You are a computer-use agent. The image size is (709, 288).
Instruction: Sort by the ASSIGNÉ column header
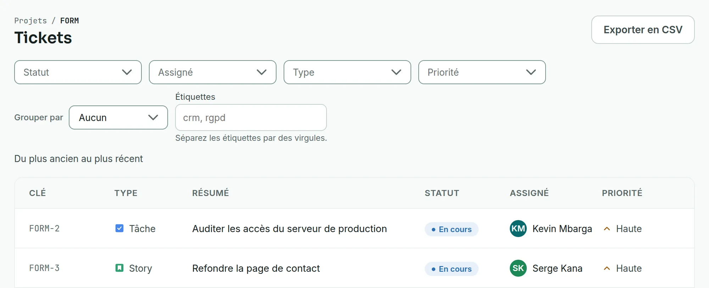click(529, 193)
